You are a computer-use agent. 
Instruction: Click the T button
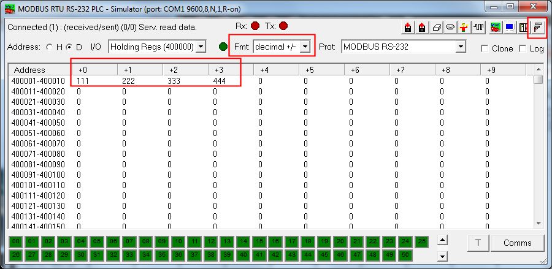coord(478,243)
